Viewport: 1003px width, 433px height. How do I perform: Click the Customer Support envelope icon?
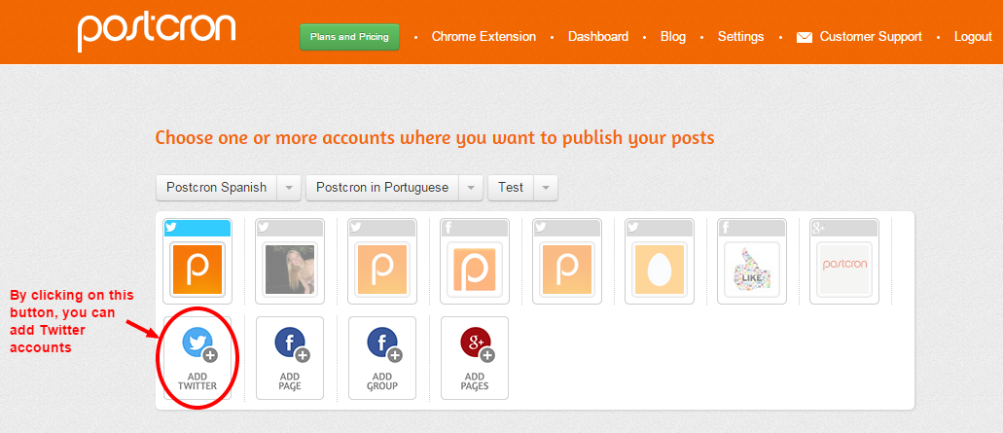[805, 37]
